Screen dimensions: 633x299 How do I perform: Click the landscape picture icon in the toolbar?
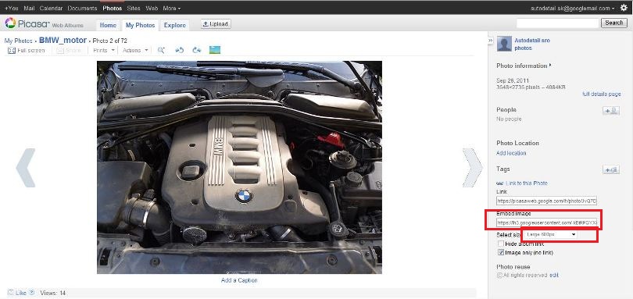point(215,50)
